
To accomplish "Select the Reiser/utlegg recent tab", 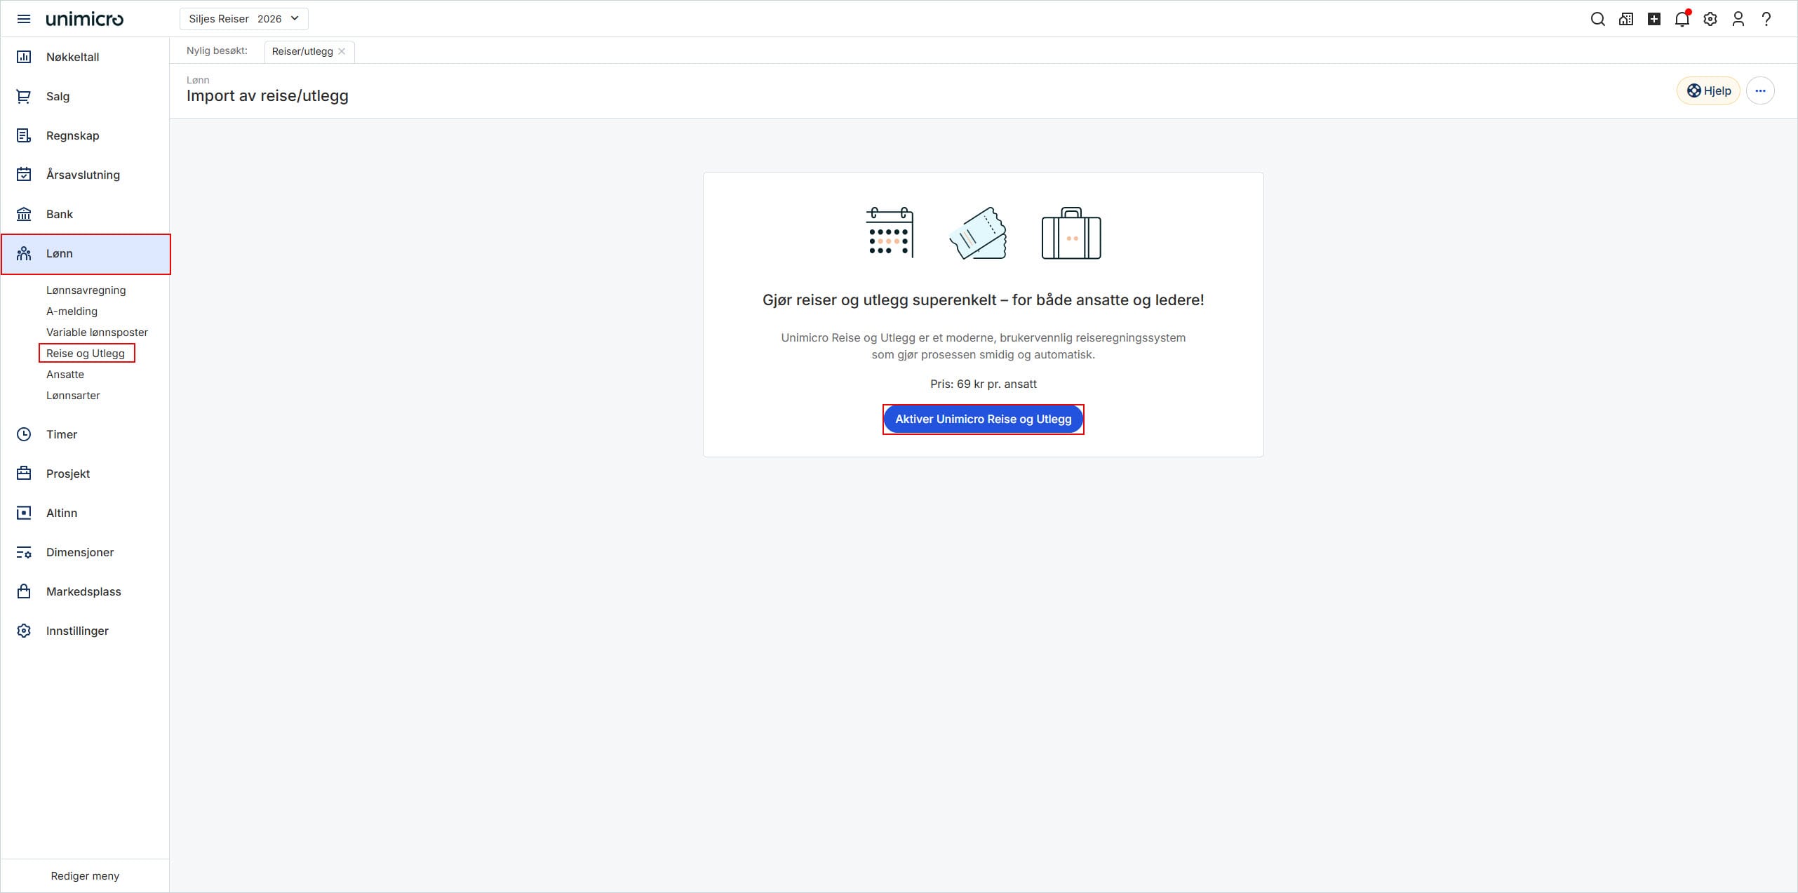I will click(302, 51).
